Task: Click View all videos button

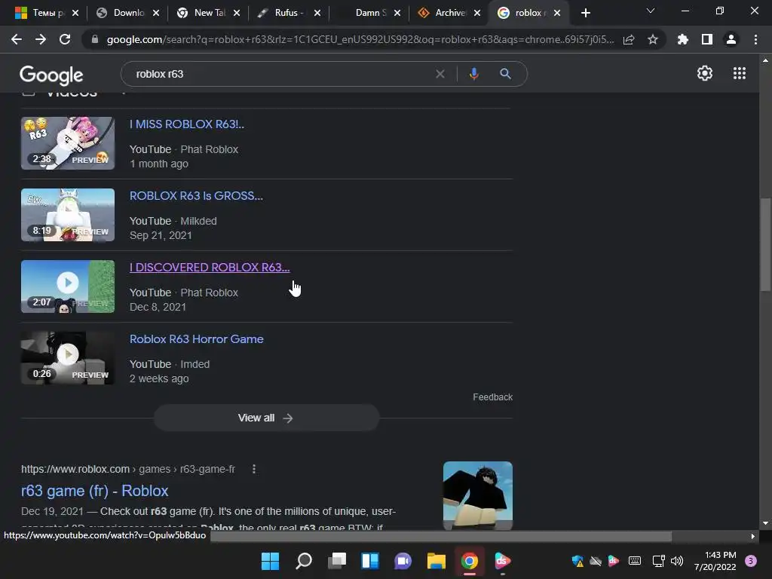Action: 266,418
